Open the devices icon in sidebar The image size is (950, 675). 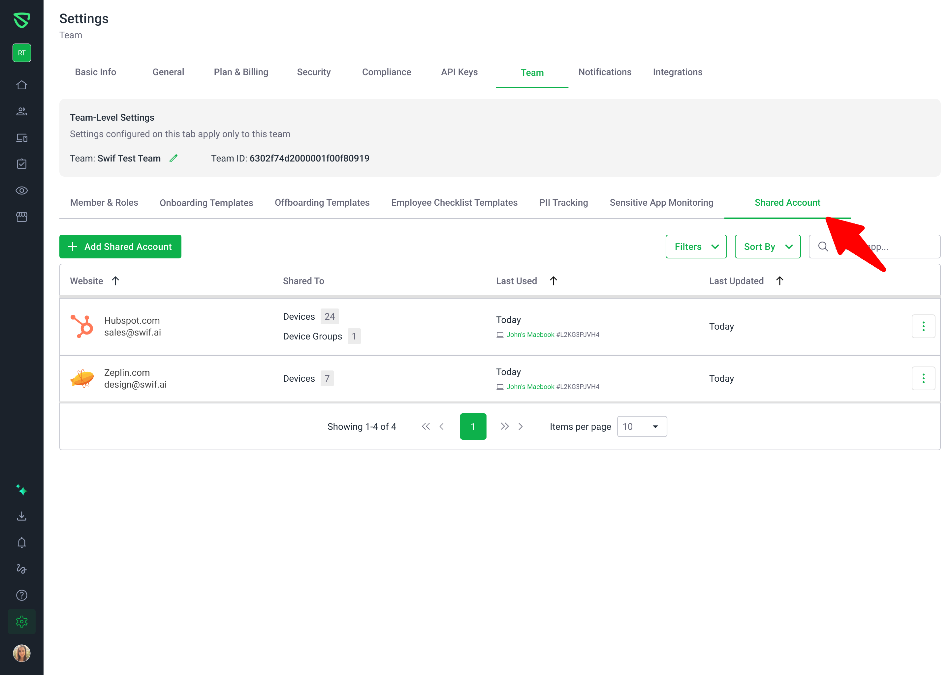[22, 138]
